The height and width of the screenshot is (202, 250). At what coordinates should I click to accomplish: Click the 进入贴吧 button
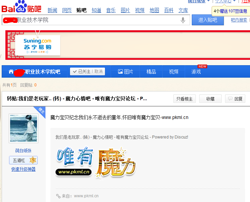[x=208, y=20]
